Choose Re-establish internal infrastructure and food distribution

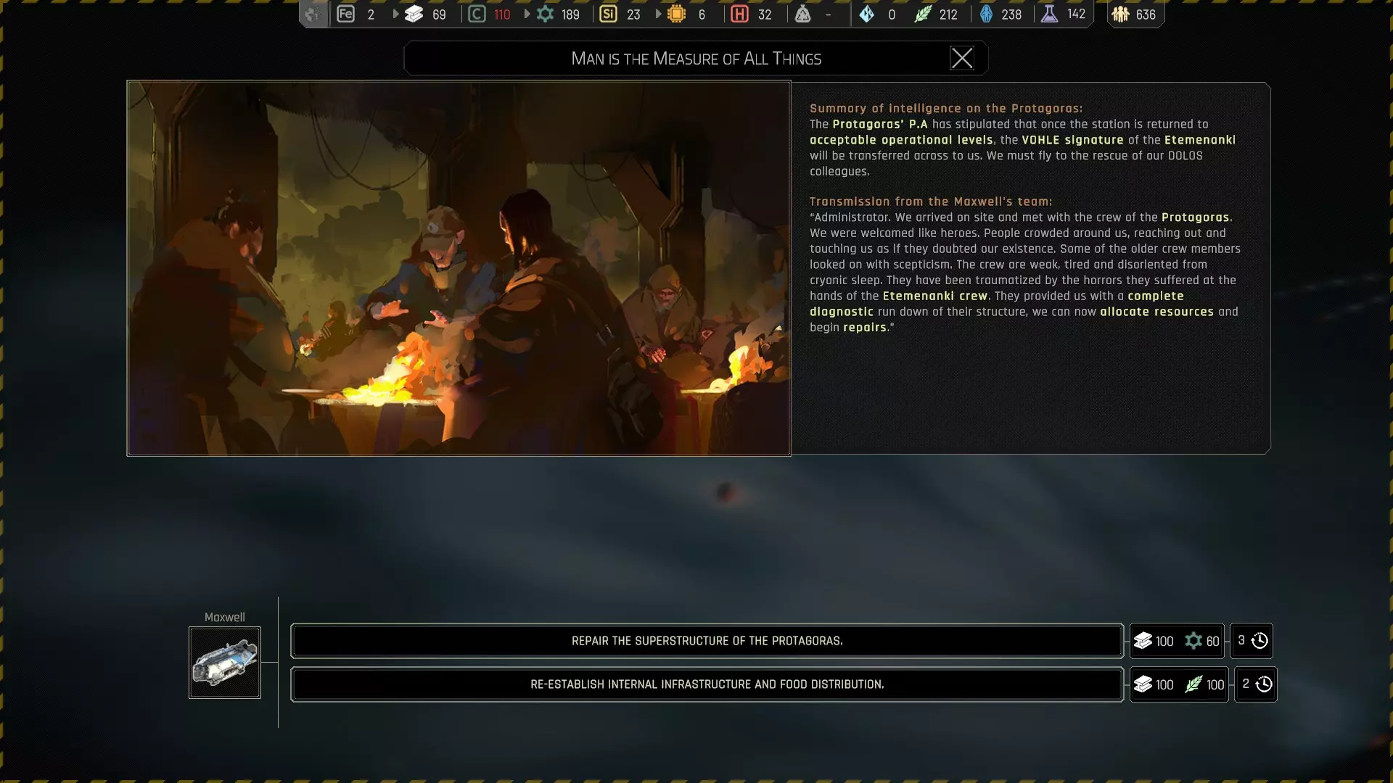point(707,684)
